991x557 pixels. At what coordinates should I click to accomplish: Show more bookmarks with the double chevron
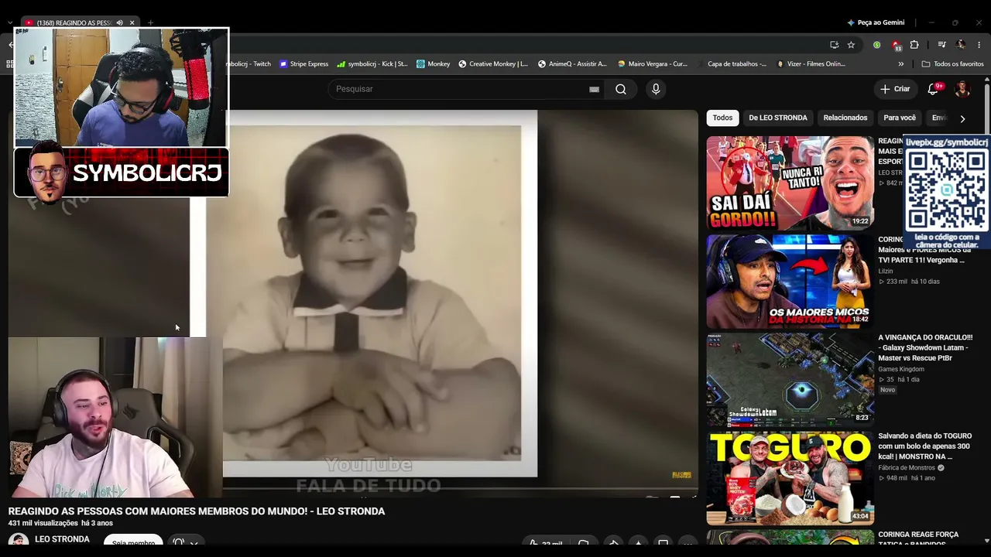(900, 64)
